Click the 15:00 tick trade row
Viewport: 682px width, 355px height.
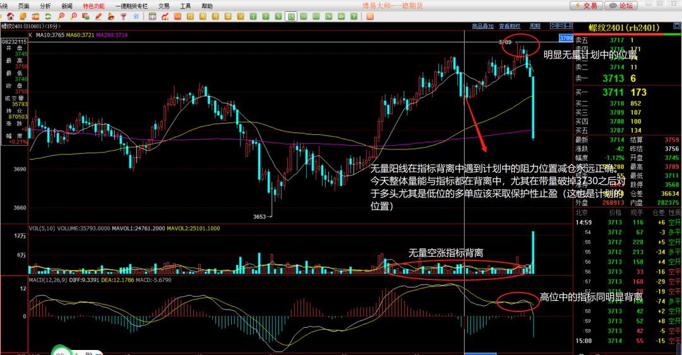point(627,341)
